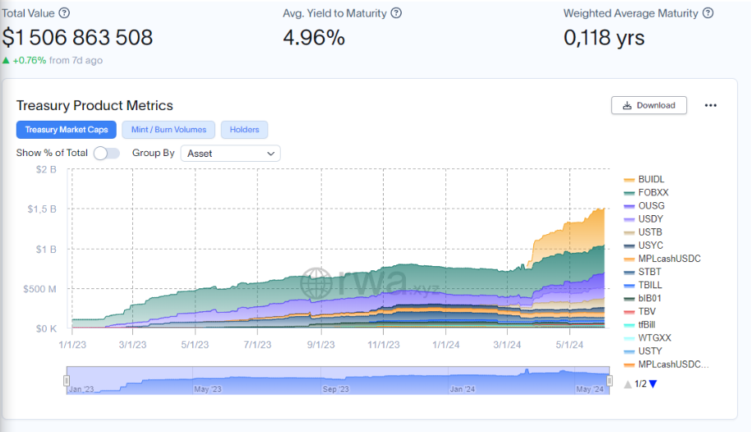
Task: Toggle USTY series in legend
Action: point(643,351)
